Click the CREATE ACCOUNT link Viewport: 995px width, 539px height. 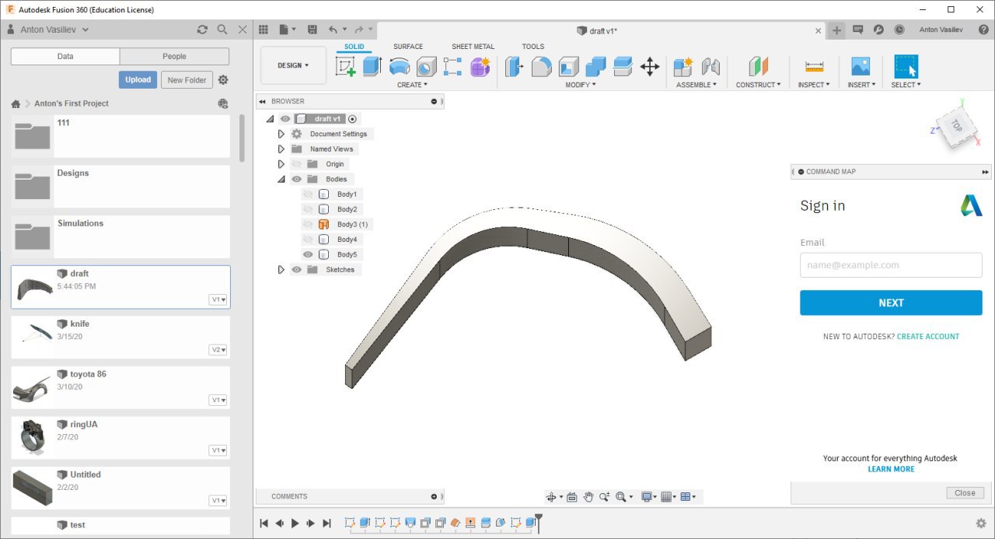[x=927, y=337]
